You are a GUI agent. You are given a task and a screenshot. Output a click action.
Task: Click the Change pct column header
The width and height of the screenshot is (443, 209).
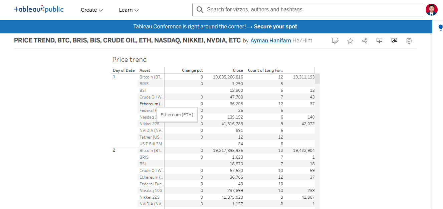coord(192,70)
